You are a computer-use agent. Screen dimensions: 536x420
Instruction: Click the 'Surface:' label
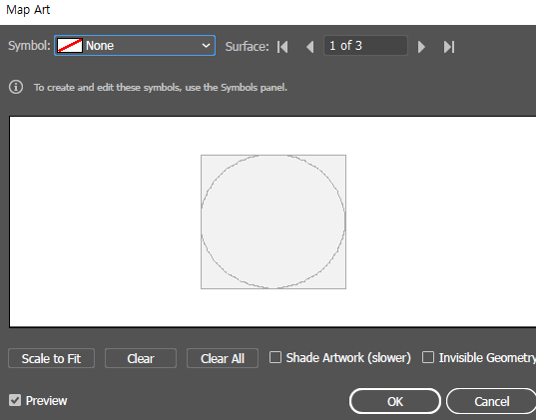pyautogui.click(x=247, y=47)
